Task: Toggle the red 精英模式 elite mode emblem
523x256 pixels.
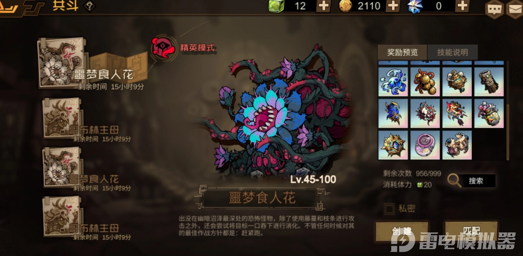Action: point(163,48)
